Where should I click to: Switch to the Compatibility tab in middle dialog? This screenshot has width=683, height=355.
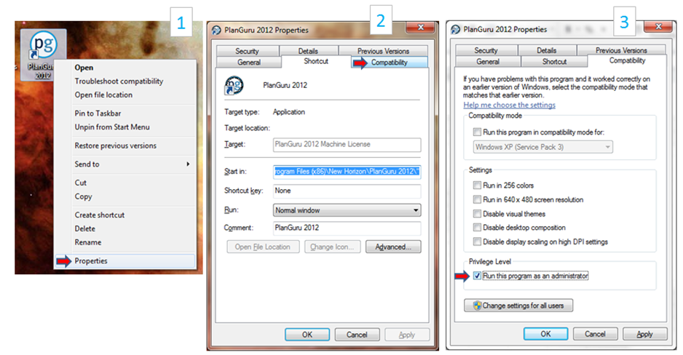(390, 63)
